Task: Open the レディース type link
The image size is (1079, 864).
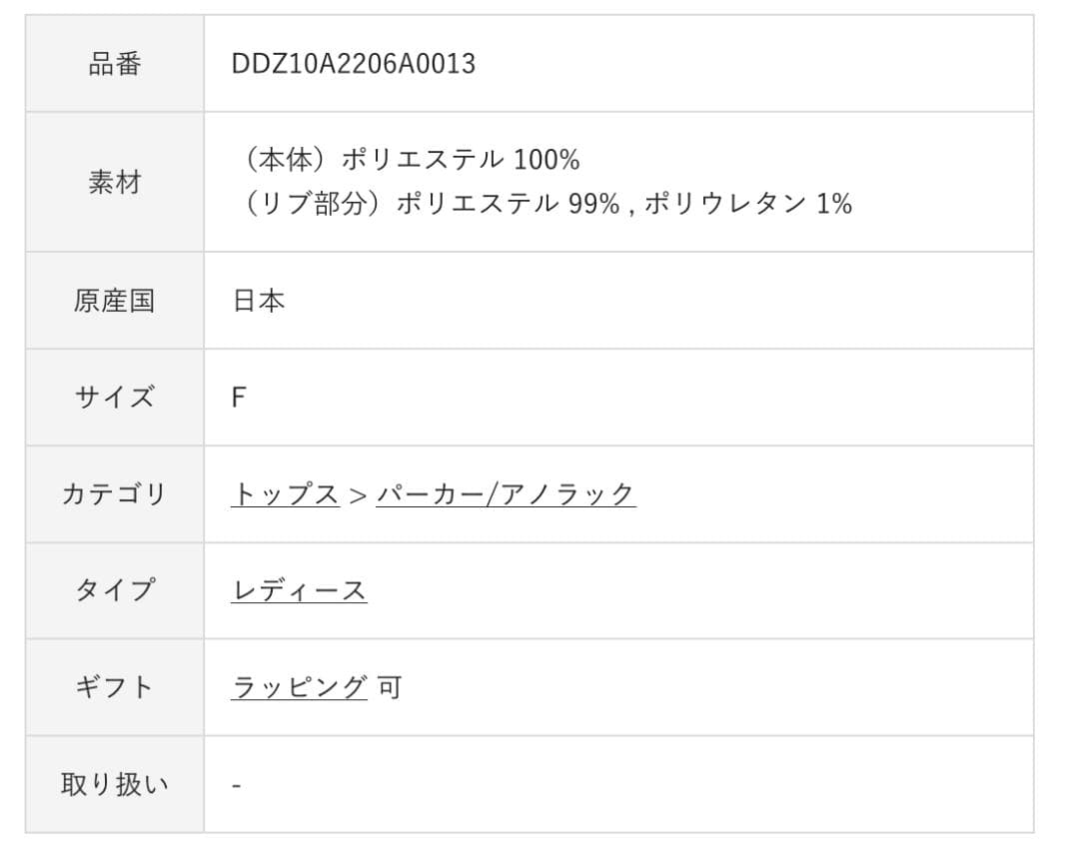Action: (300, 587)
